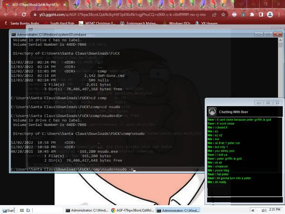The image size is (285, 214).
Task: Share this page icon in address bar
Action: click(214, 14)
